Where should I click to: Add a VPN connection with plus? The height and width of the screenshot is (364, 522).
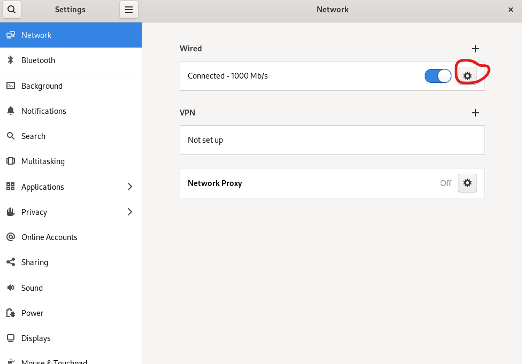tap(475, 113)
